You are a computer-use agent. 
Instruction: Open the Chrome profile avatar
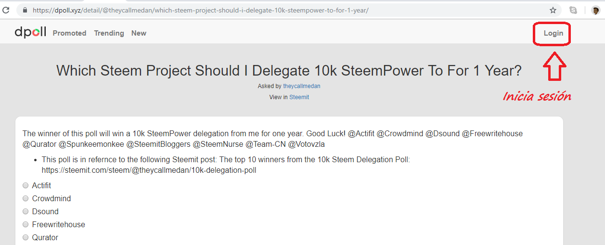[595, 10]
